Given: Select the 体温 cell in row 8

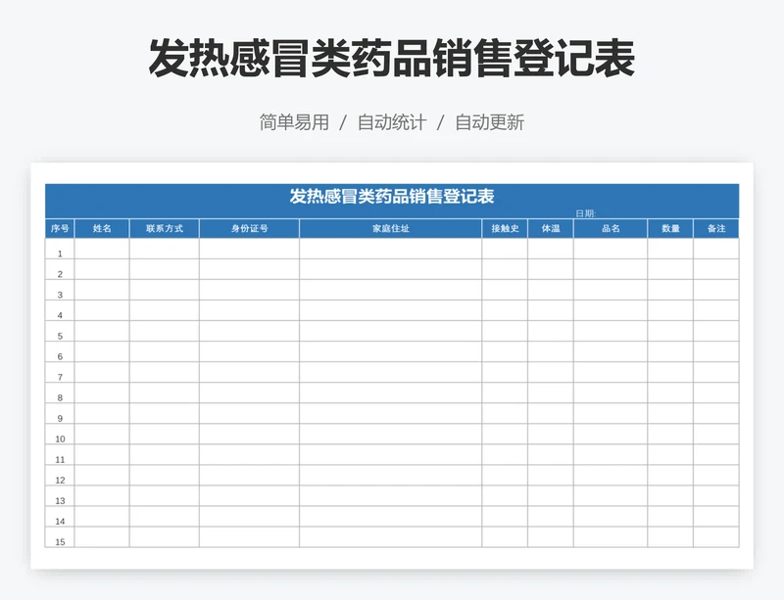Looking at the screenshot, I should (x=551, y=392).
